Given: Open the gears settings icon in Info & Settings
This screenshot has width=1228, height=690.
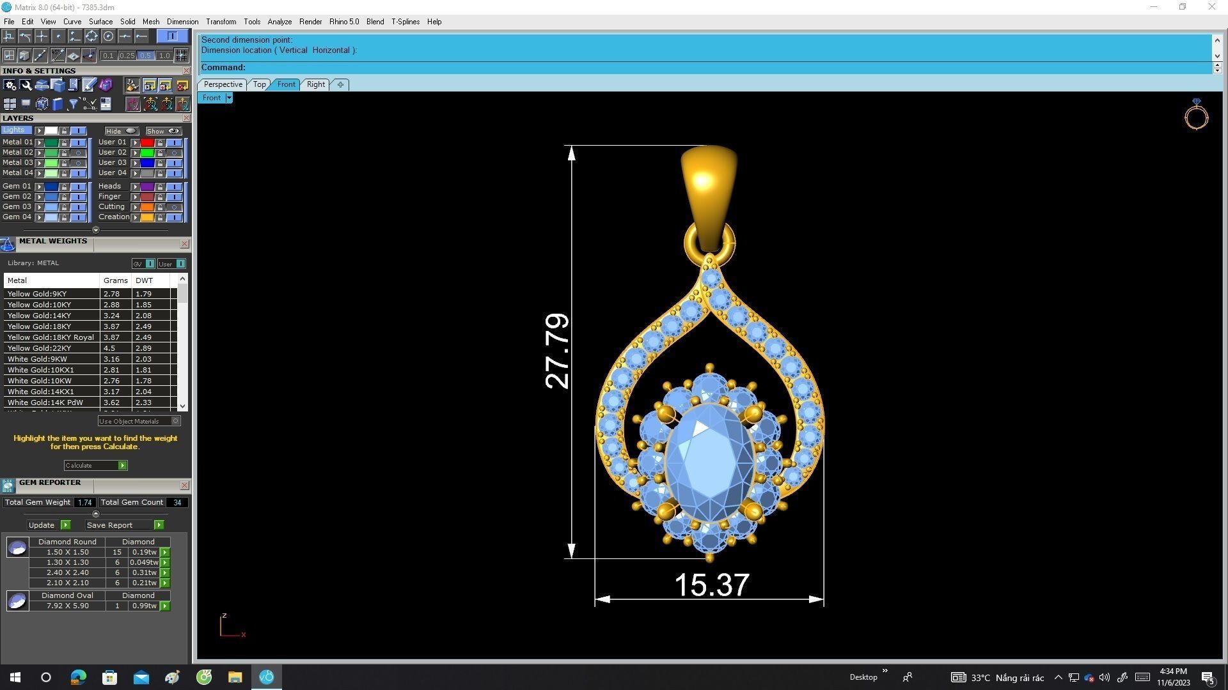Looking at the screenshot, I should tap(10, 85).
